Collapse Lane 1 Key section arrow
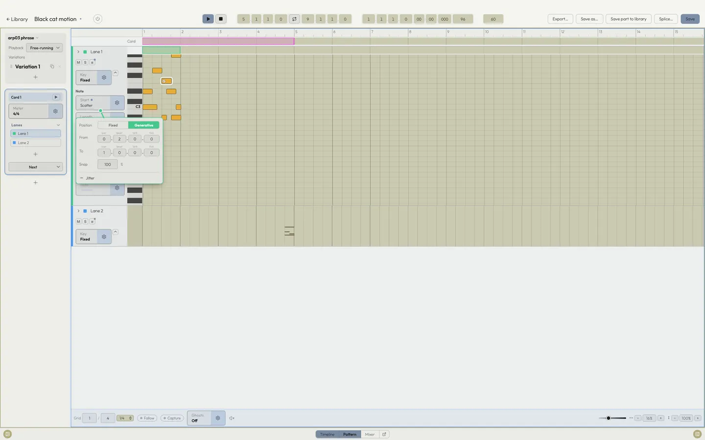705x440 pixels. pyautogui.click(x=116, y=73)
